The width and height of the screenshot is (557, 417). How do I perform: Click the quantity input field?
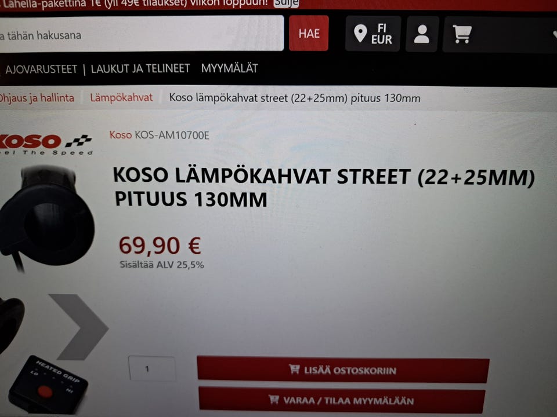pos(152,369)
